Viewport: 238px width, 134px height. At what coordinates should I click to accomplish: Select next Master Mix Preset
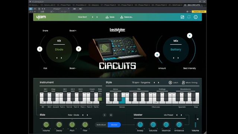(x=181, y=115)
